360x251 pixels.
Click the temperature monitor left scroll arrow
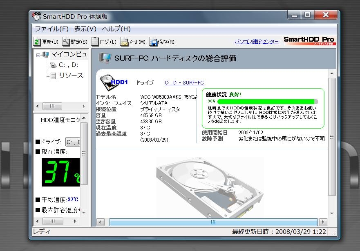pos(38,221)
